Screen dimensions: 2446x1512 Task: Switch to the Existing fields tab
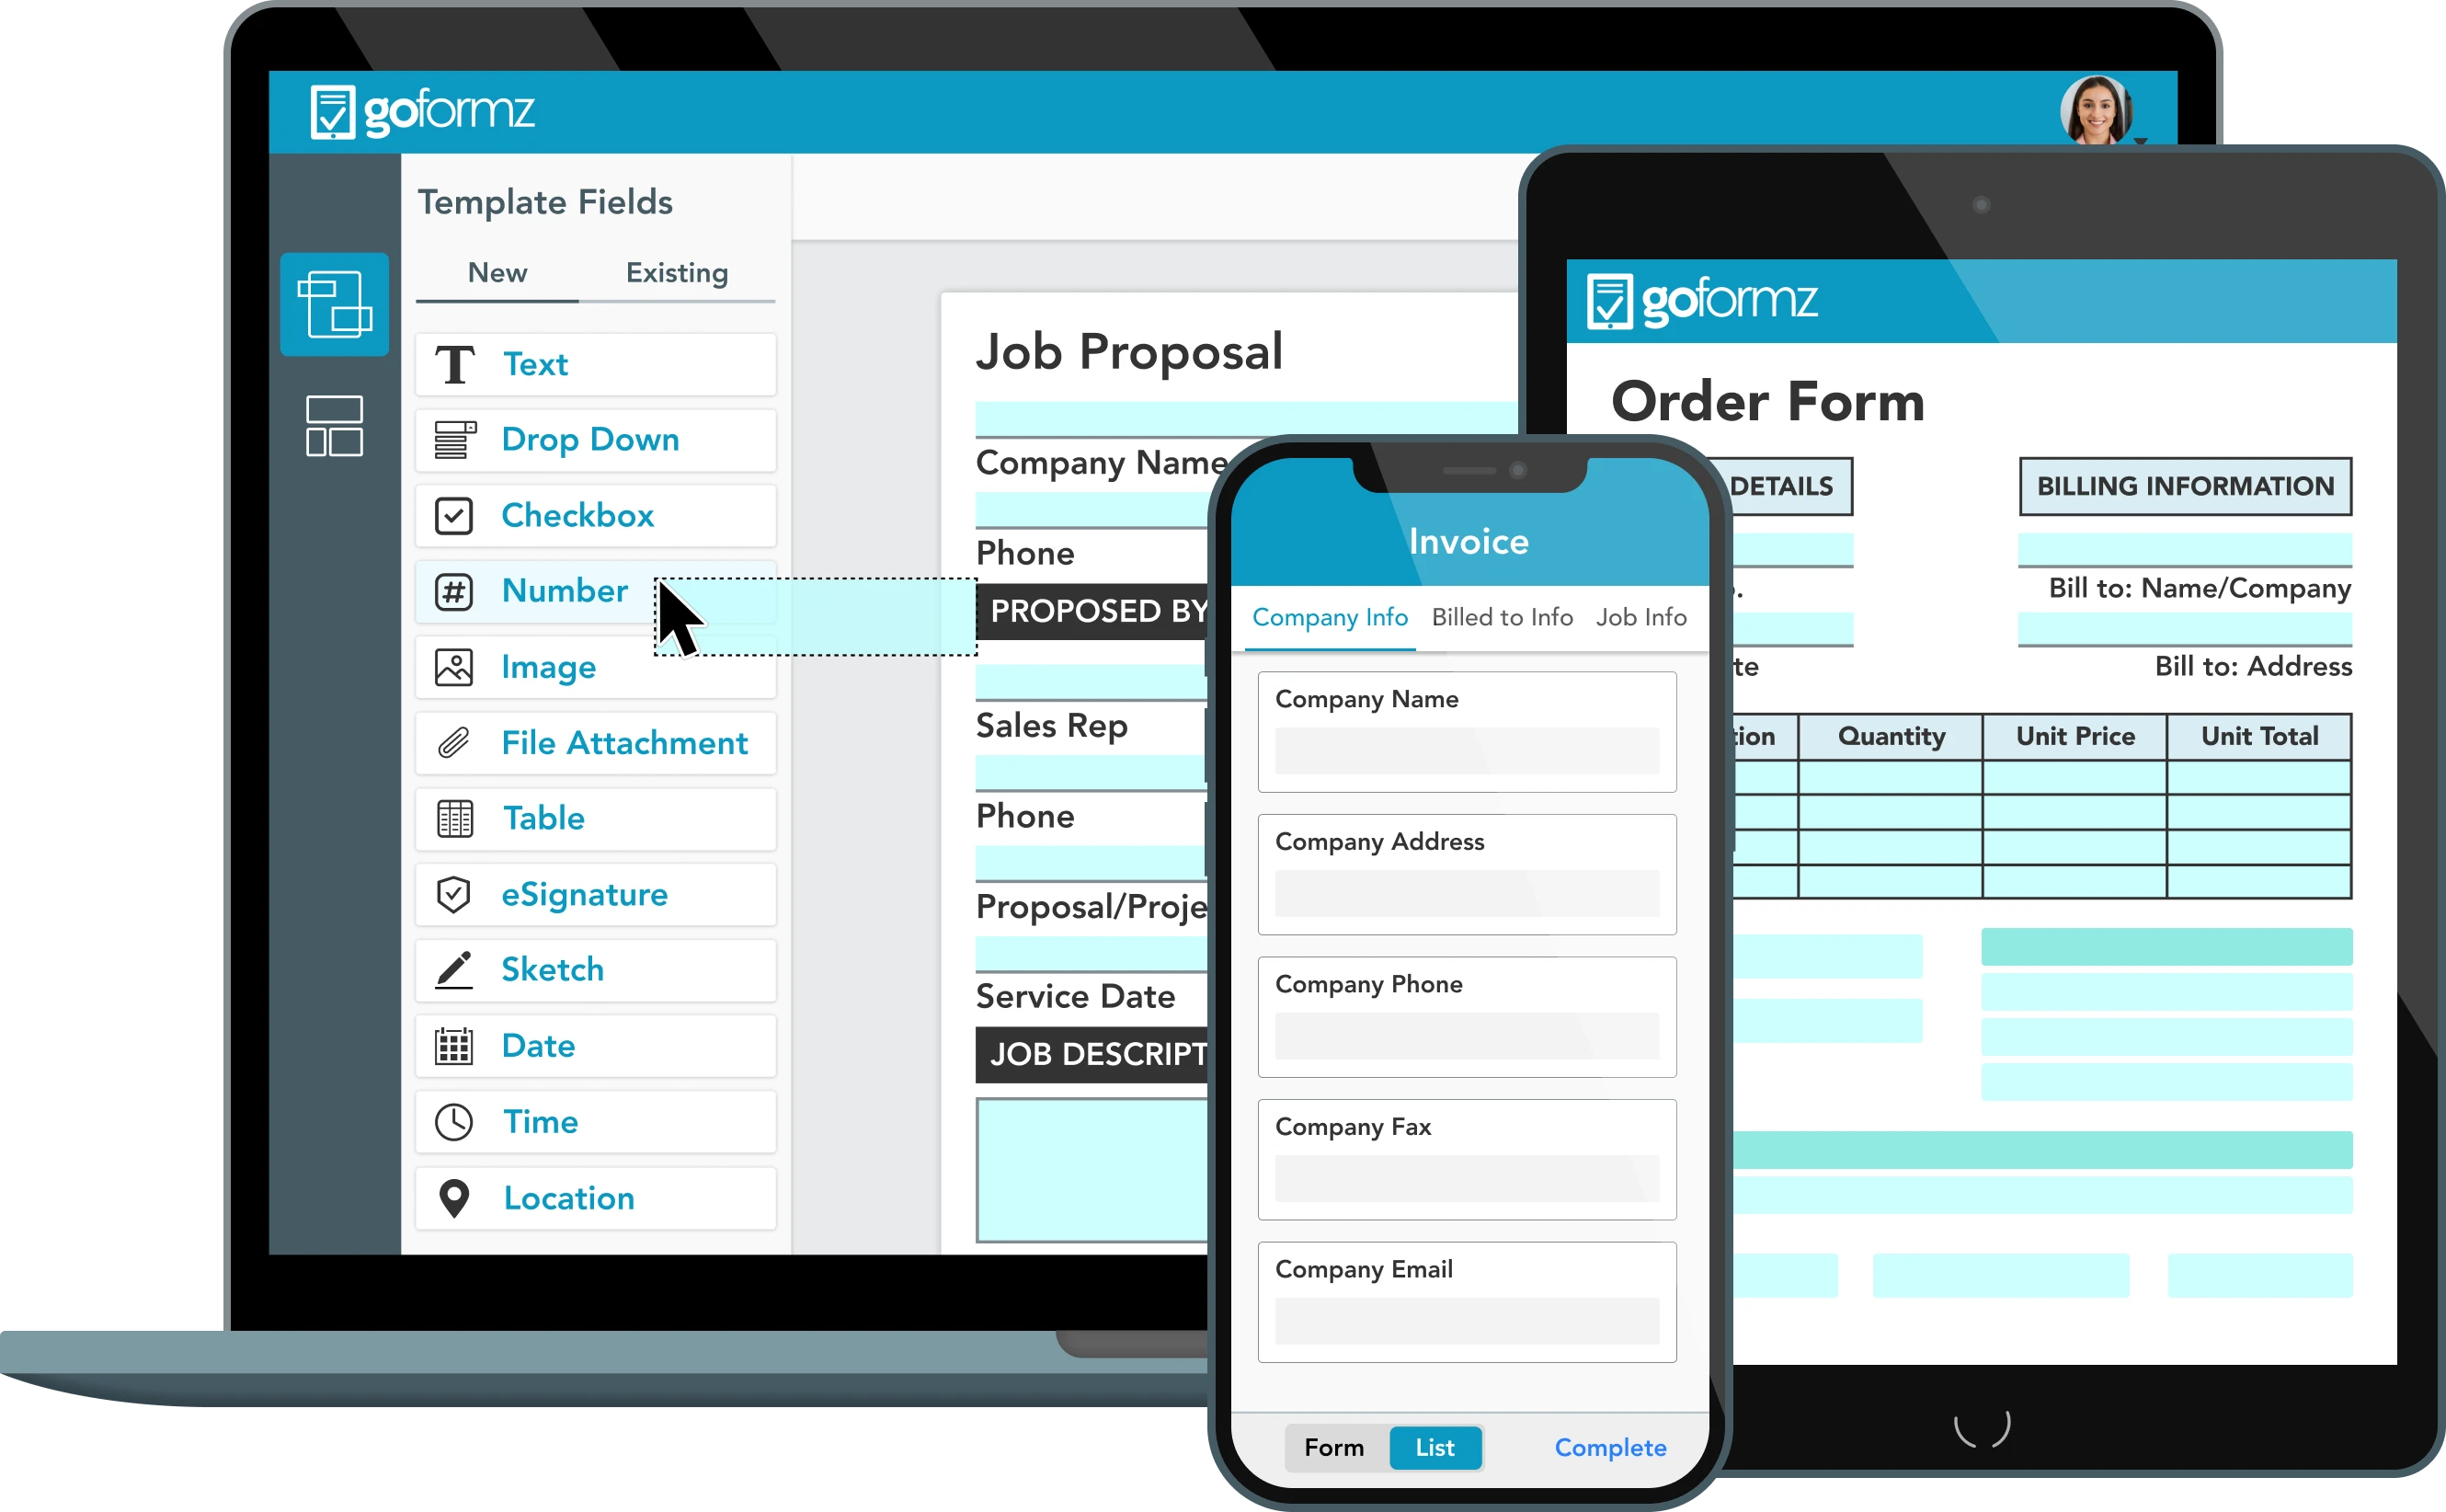click(x=678, y=271)
